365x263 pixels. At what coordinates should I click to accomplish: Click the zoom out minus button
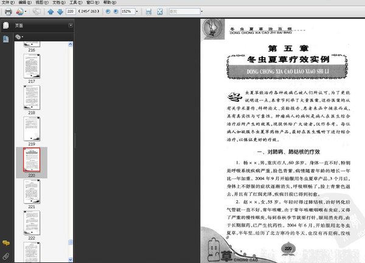click(x=108, y=11)
